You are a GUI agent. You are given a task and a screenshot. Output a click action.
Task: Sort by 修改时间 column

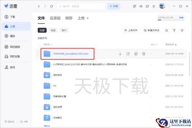(171, 44)
